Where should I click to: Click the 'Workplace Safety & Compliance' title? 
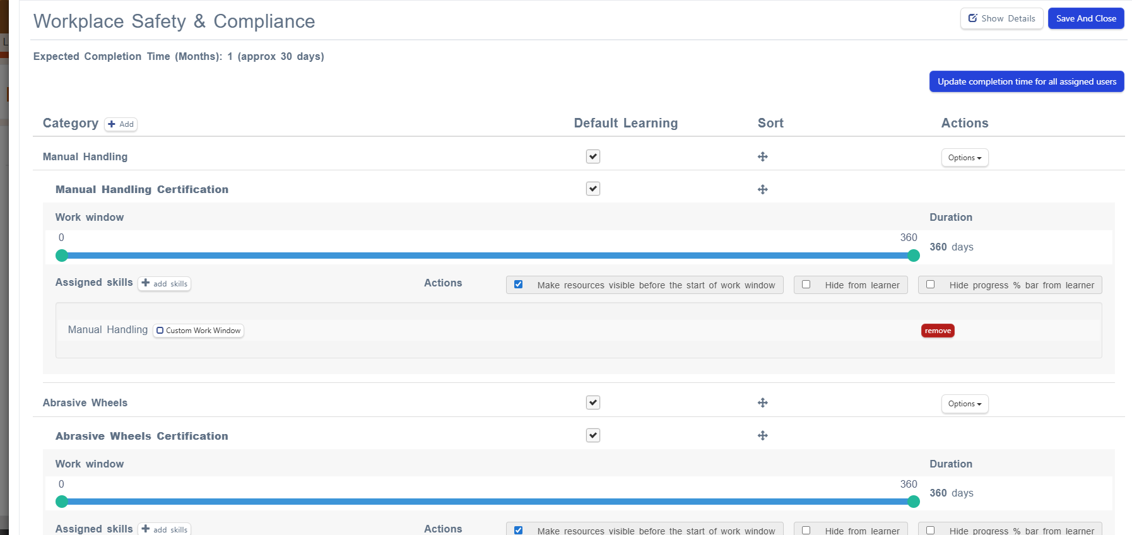point(174,21)
